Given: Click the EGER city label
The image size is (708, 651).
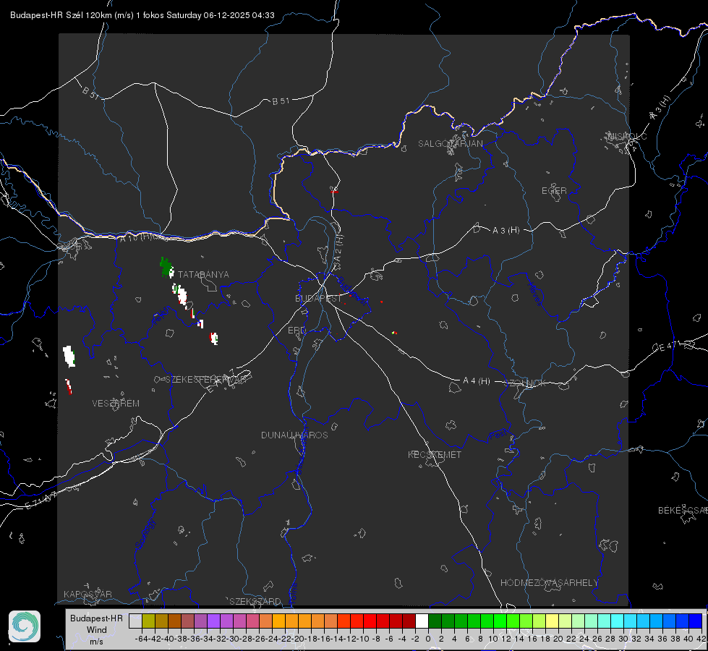Looking at the screenshot, I should 554,191.
